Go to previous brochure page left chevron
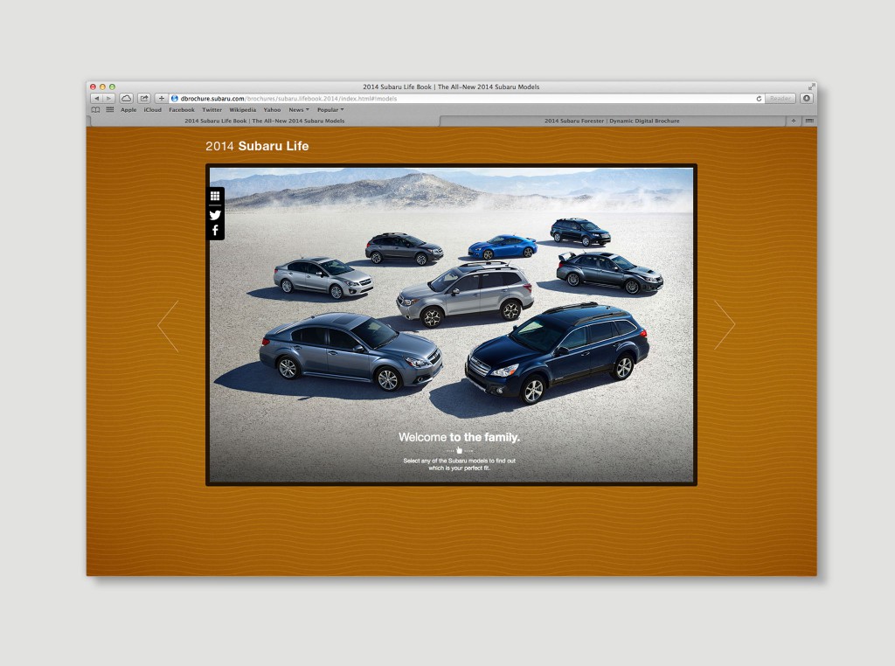The height and width of the screenshot is (666, 895). pos(168,326)
